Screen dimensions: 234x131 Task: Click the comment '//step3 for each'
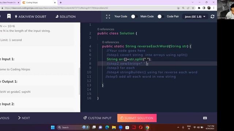point(121,68)
